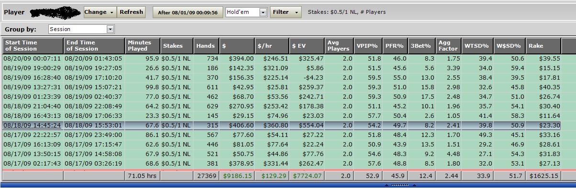Sort by $ EV column header

(x=307, y=46)
